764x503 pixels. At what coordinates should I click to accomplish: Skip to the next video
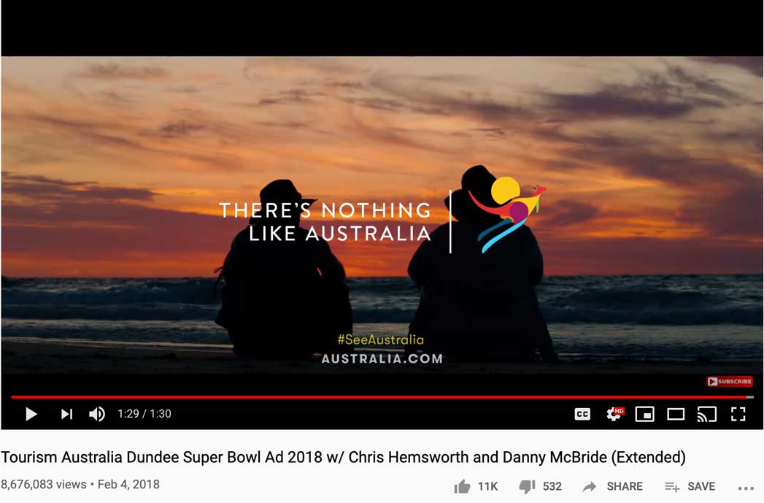click(x=66, y=414)
